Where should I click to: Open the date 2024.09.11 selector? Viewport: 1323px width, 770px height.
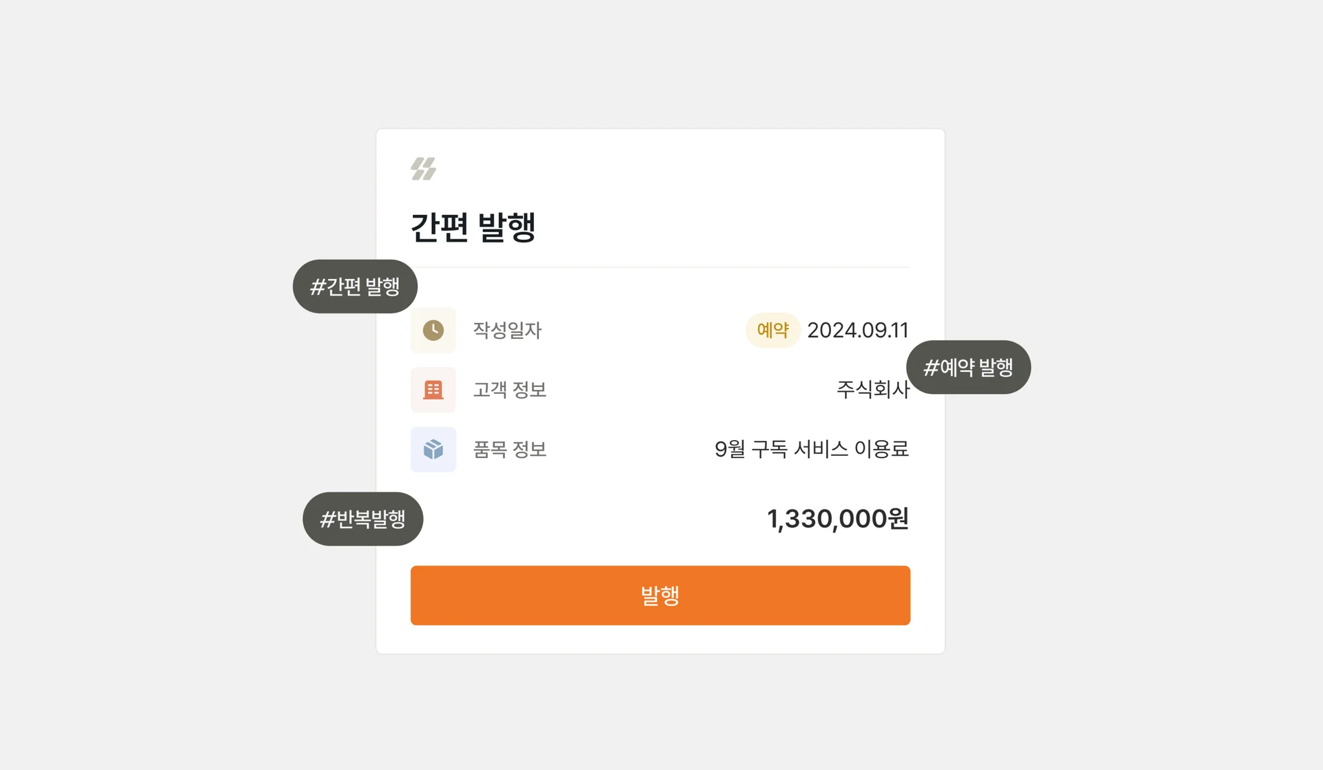pos(858,330)
